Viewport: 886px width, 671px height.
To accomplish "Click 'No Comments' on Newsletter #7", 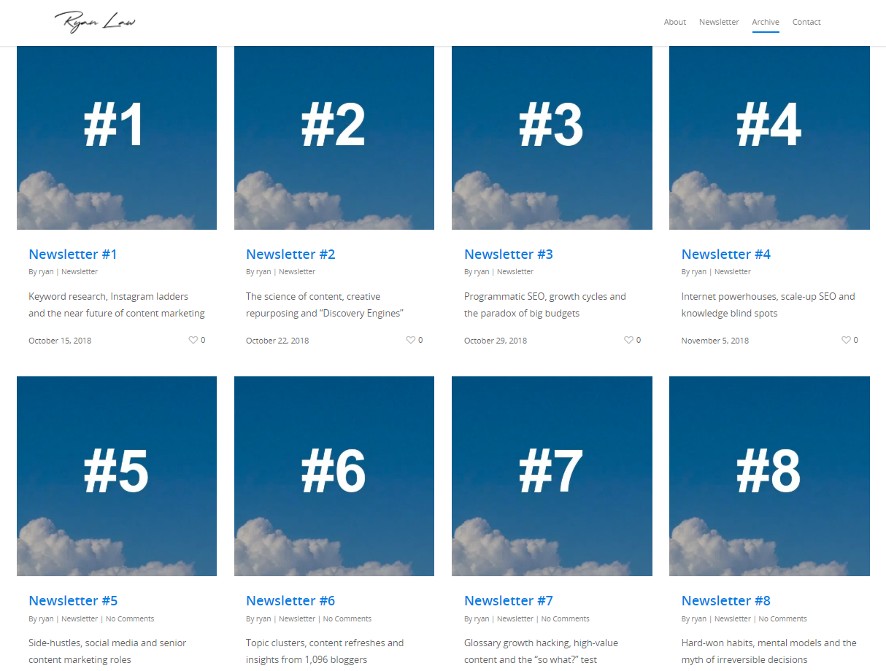I will (565, 618).
